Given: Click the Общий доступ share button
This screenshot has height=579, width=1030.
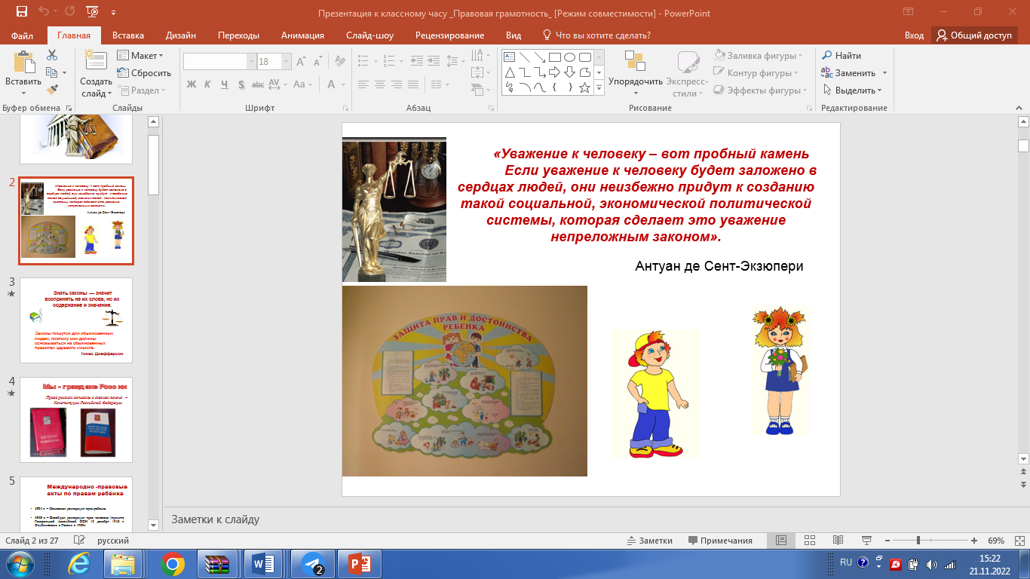Looking at the screenshot, I should coord(975,35).
